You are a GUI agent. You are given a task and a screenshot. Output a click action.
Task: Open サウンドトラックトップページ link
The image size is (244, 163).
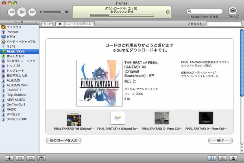click(200, 76)
